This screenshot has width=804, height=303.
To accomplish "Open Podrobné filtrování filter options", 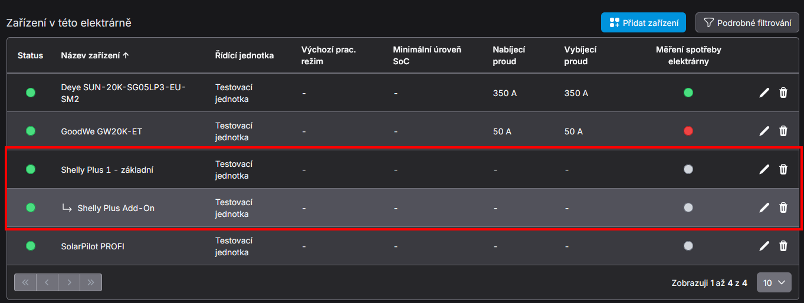I will pos(747,23).
